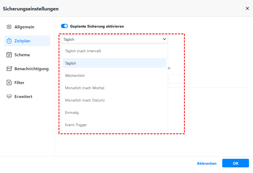
Task: Select Täglich (nach Intervall) option
Action: click(83, 51)
